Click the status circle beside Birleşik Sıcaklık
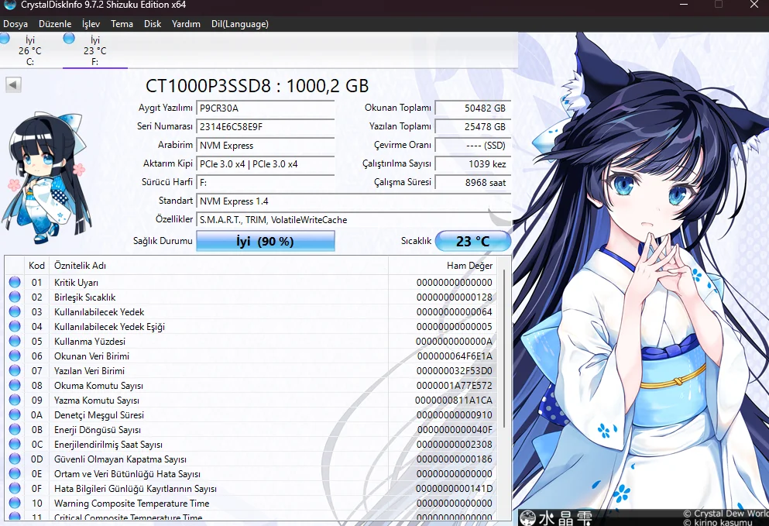Viewport: 769px width, 526px height. coord(15,297)
